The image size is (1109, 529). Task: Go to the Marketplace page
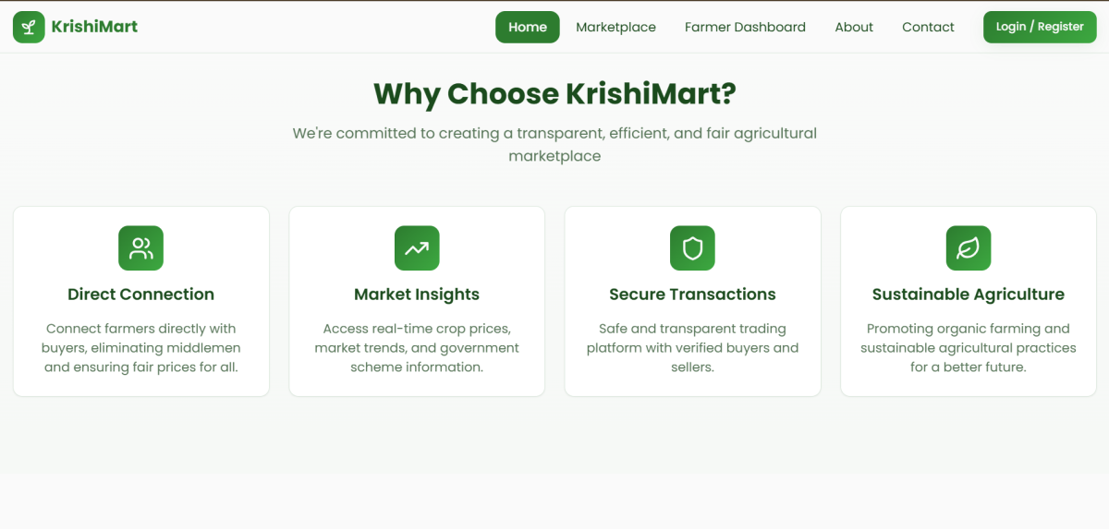coord(615,27)
